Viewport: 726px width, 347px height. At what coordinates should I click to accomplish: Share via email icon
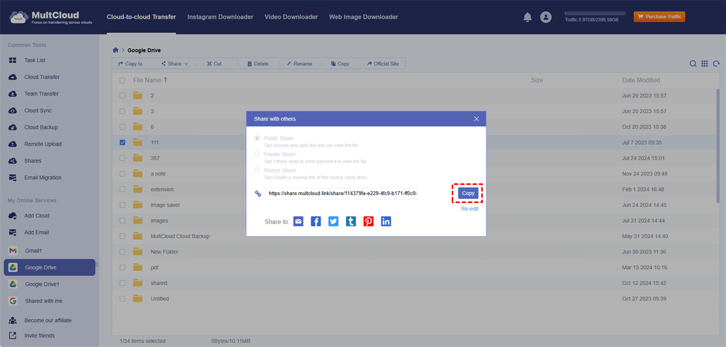tap(298, 221)
